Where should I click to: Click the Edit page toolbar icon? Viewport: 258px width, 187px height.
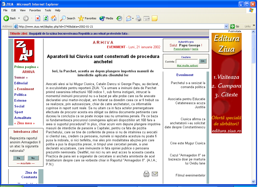click(146, 18)
